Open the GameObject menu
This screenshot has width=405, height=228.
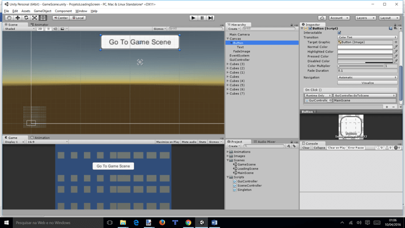[42, 11]
